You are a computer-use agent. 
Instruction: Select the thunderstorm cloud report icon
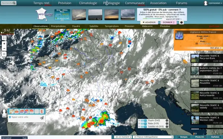pyautogui.click(x=32, y=111)
